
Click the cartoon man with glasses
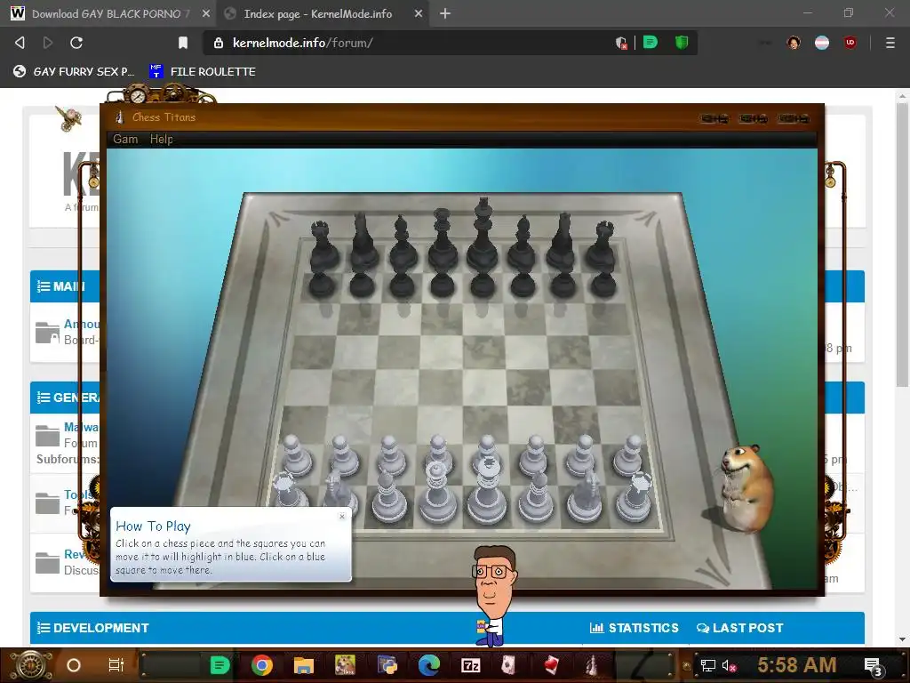[x=492, y=595]
